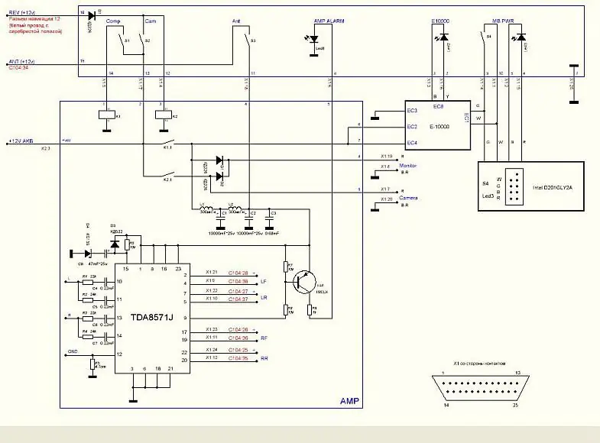This screenshot has width=600, height=443.
Task: Click the E-10000 module block
Action: click(x=438, y=125)
